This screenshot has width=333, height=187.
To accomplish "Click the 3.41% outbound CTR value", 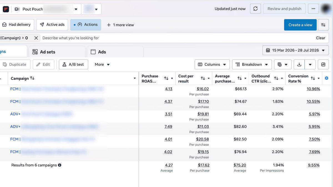I will pos(278,127).
